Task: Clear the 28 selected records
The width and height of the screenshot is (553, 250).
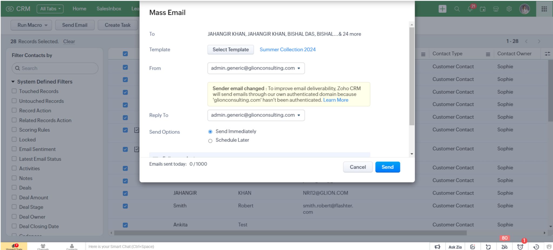Action: click(69, 41)
